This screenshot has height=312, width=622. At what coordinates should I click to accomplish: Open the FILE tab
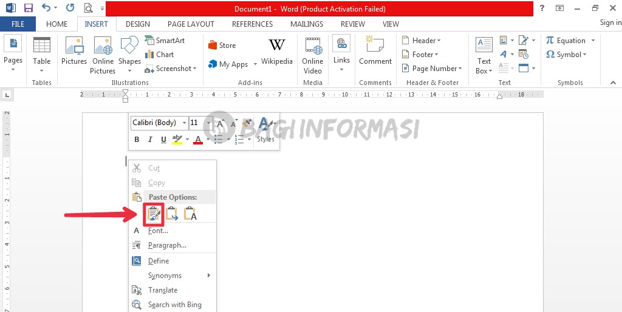pyautogui.click(x=18, y=24)
